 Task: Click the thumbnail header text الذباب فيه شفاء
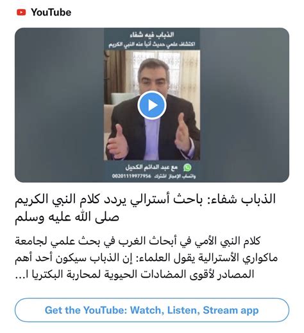[x=152, y=35]
